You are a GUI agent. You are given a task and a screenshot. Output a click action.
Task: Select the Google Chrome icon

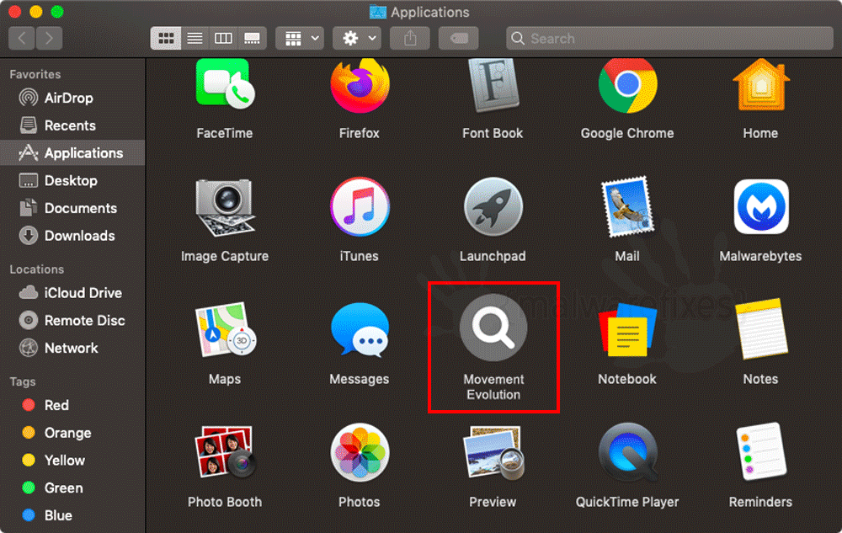(x=627, y=85)
